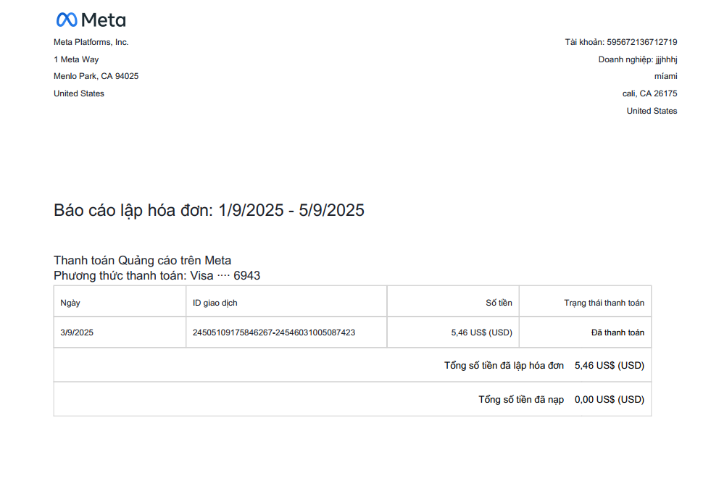Click the Tổng số tiền đã lập hóa đơn label

coord(504,366)
